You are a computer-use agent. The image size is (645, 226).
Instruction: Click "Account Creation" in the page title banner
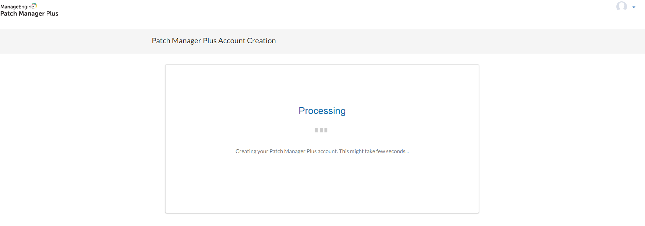tap(247, 41)
